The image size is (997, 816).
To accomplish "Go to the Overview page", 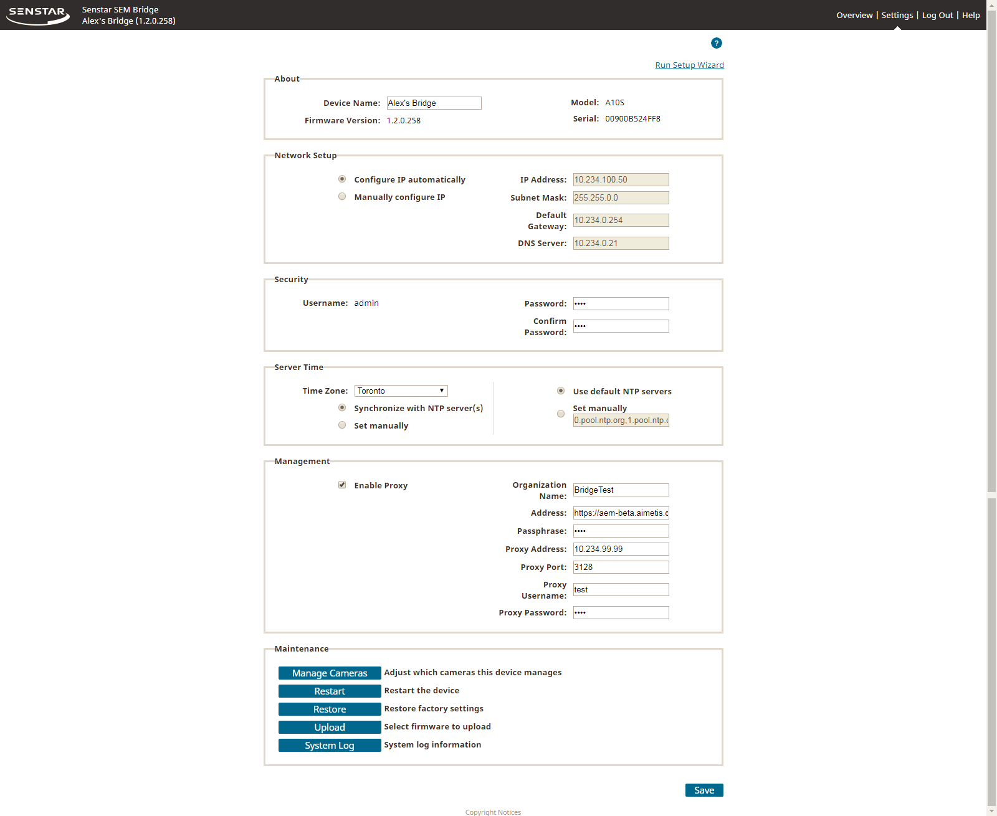I will click(x=854, y=15).
